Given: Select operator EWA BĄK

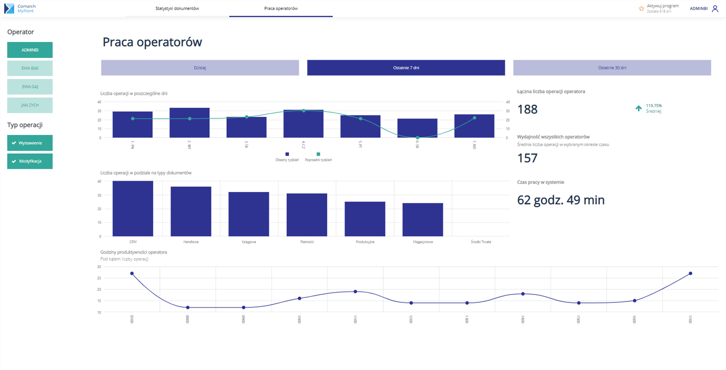Looking at the screenshot, I should coord(30,68).
